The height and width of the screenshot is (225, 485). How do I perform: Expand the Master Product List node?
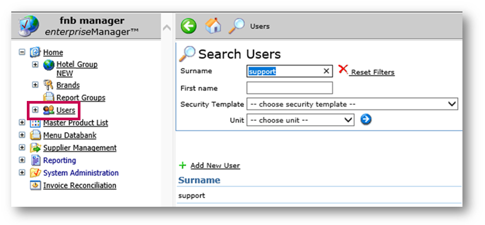[x=23, y=122]
